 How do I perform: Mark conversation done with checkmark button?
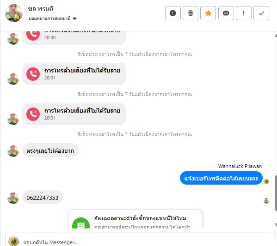(x=261, y=13)
